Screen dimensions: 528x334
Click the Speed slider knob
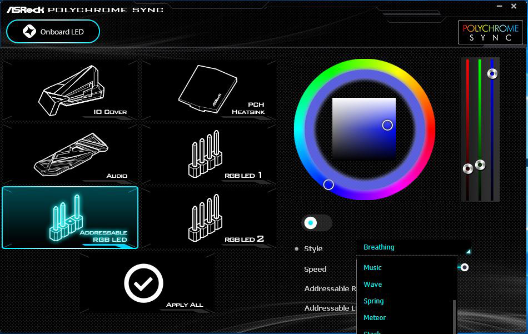(x=464, y=267)
